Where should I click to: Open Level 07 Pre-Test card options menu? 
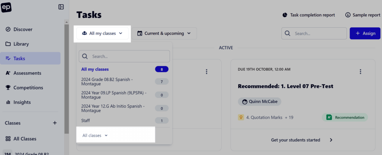pos(360,71)
